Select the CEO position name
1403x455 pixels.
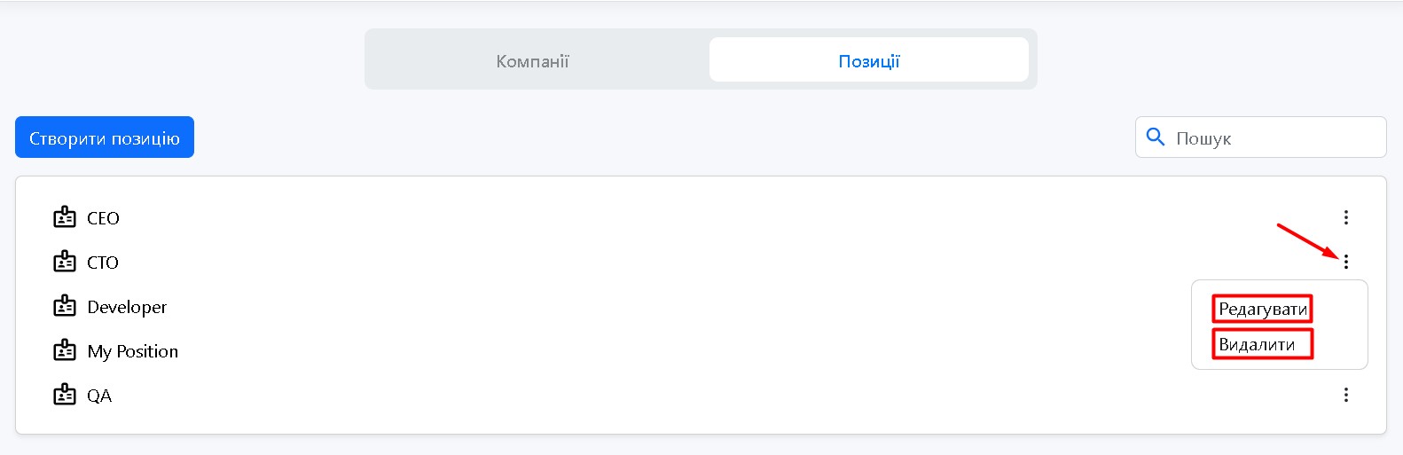pos(103,218)
